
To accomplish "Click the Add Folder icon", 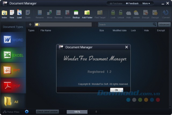I will click(x=87, y=13).
